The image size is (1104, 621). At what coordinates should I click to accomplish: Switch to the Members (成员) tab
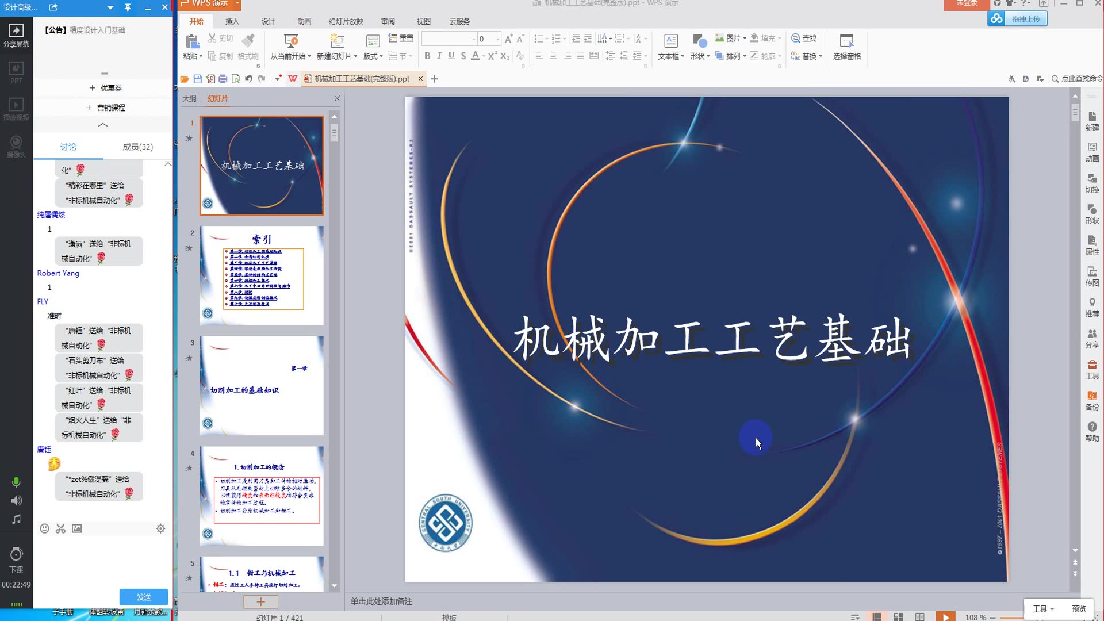point(138,147)
